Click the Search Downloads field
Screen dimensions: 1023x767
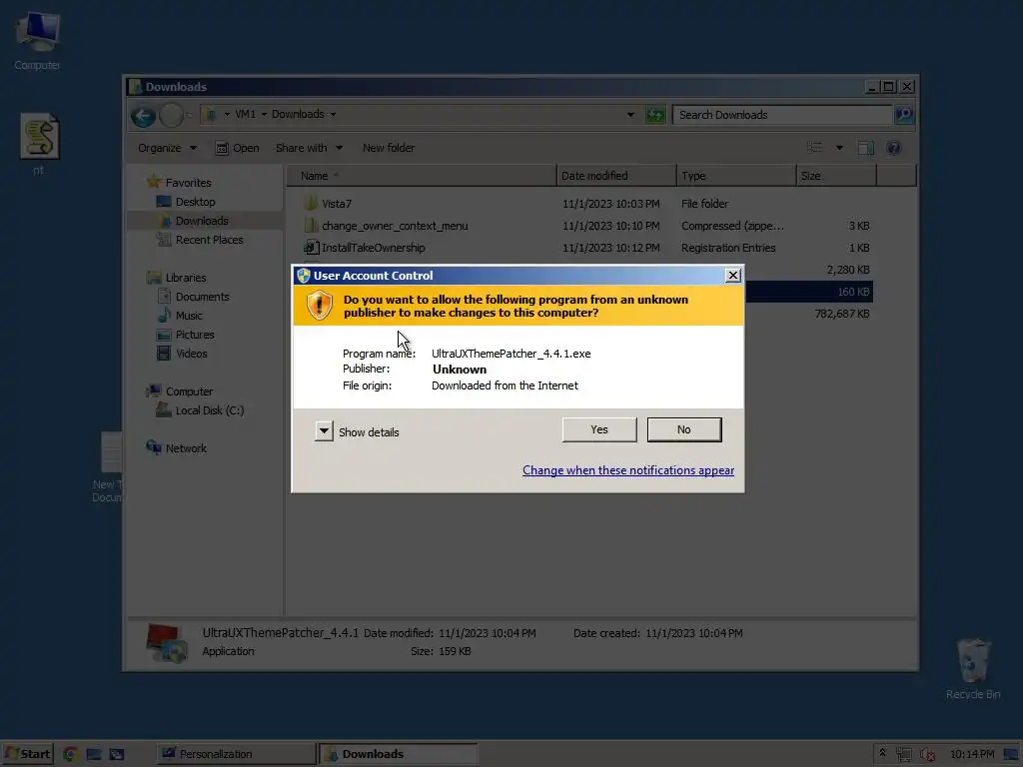click(781, 115)
